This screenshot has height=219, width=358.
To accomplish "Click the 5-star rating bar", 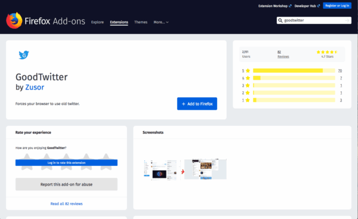I will (x=294, y=71).
